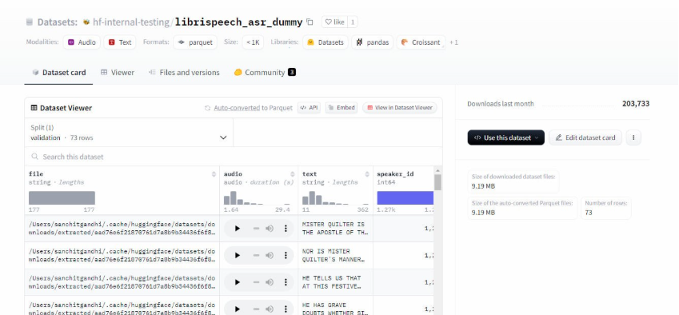Open the Use this dataset dropdown
The width and height of the screenshot is (679, 315).
click(x=505, y=138)
